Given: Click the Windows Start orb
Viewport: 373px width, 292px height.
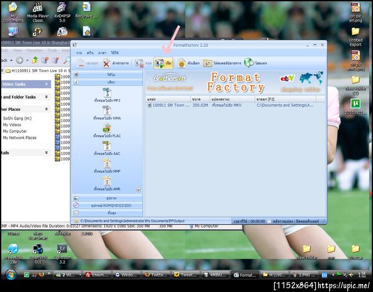Looking at the screenshot, I should (x=11, y=275).
